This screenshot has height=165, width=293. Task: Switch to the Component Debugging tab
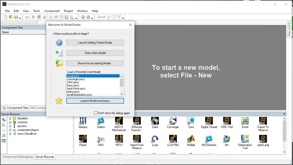tap(18, 157)
